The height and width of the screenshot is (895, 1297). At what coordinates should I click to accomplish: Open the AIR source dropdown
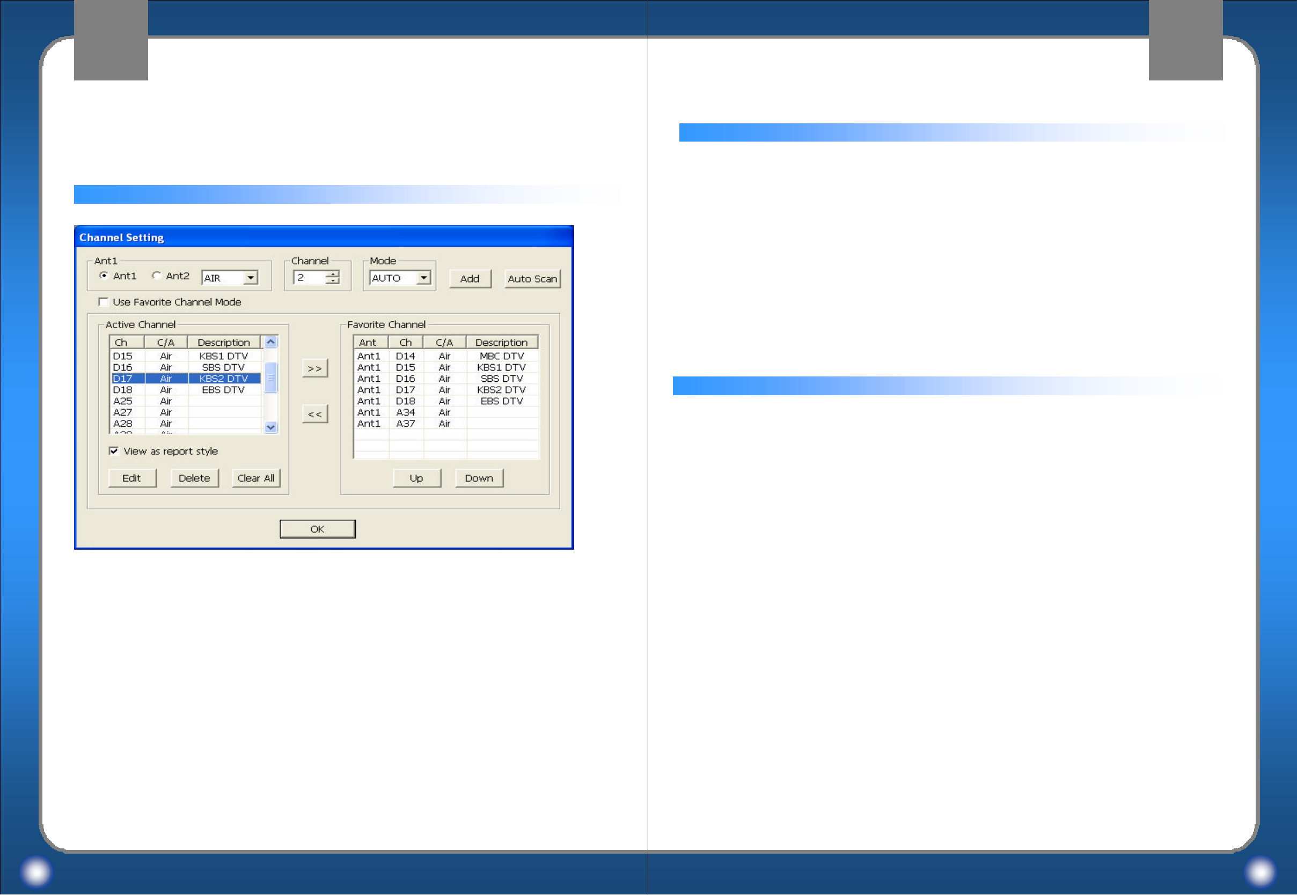[251, 278]
